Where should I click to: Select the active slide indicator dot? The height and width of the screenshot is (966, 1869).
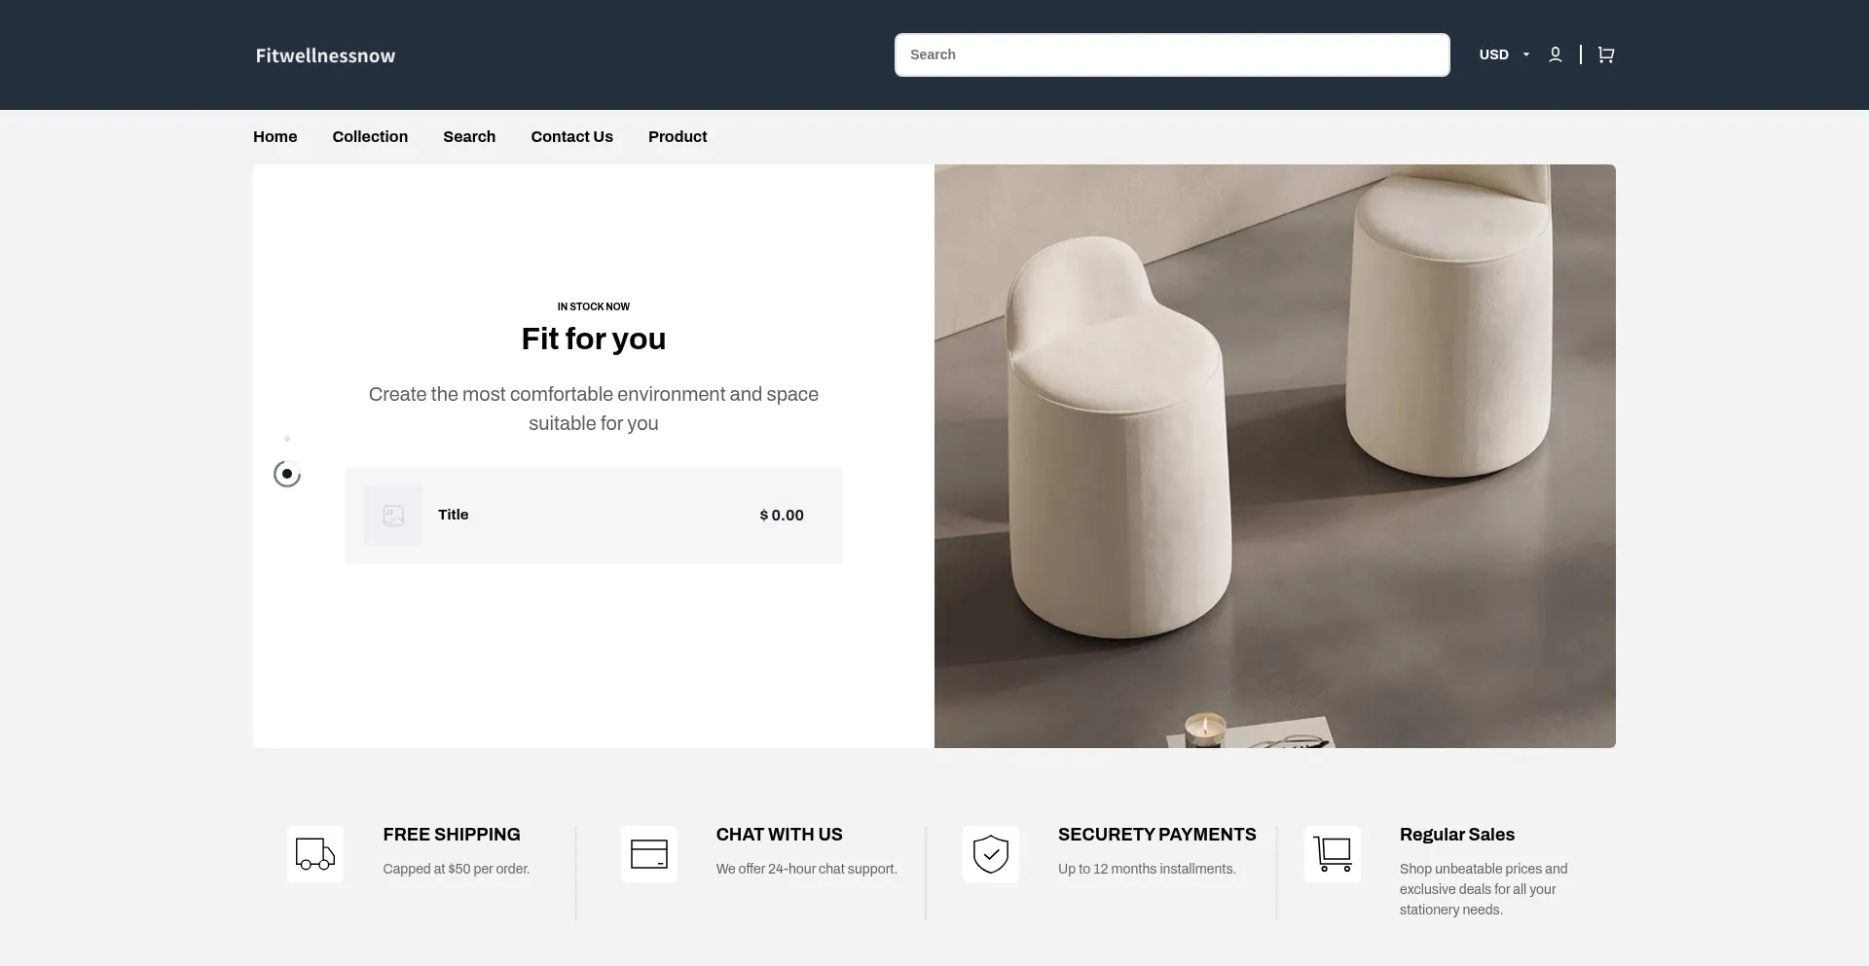click(x=287, y=474)
